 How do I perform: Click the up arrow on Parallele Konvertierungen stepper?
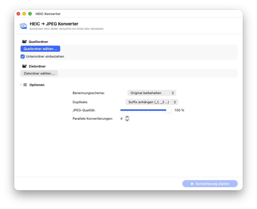(127, 117)
